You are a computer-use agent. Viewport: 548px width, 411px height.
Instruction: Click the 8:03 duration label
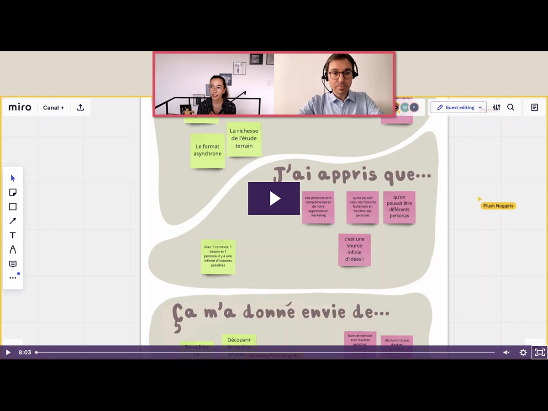coord(25,352)
